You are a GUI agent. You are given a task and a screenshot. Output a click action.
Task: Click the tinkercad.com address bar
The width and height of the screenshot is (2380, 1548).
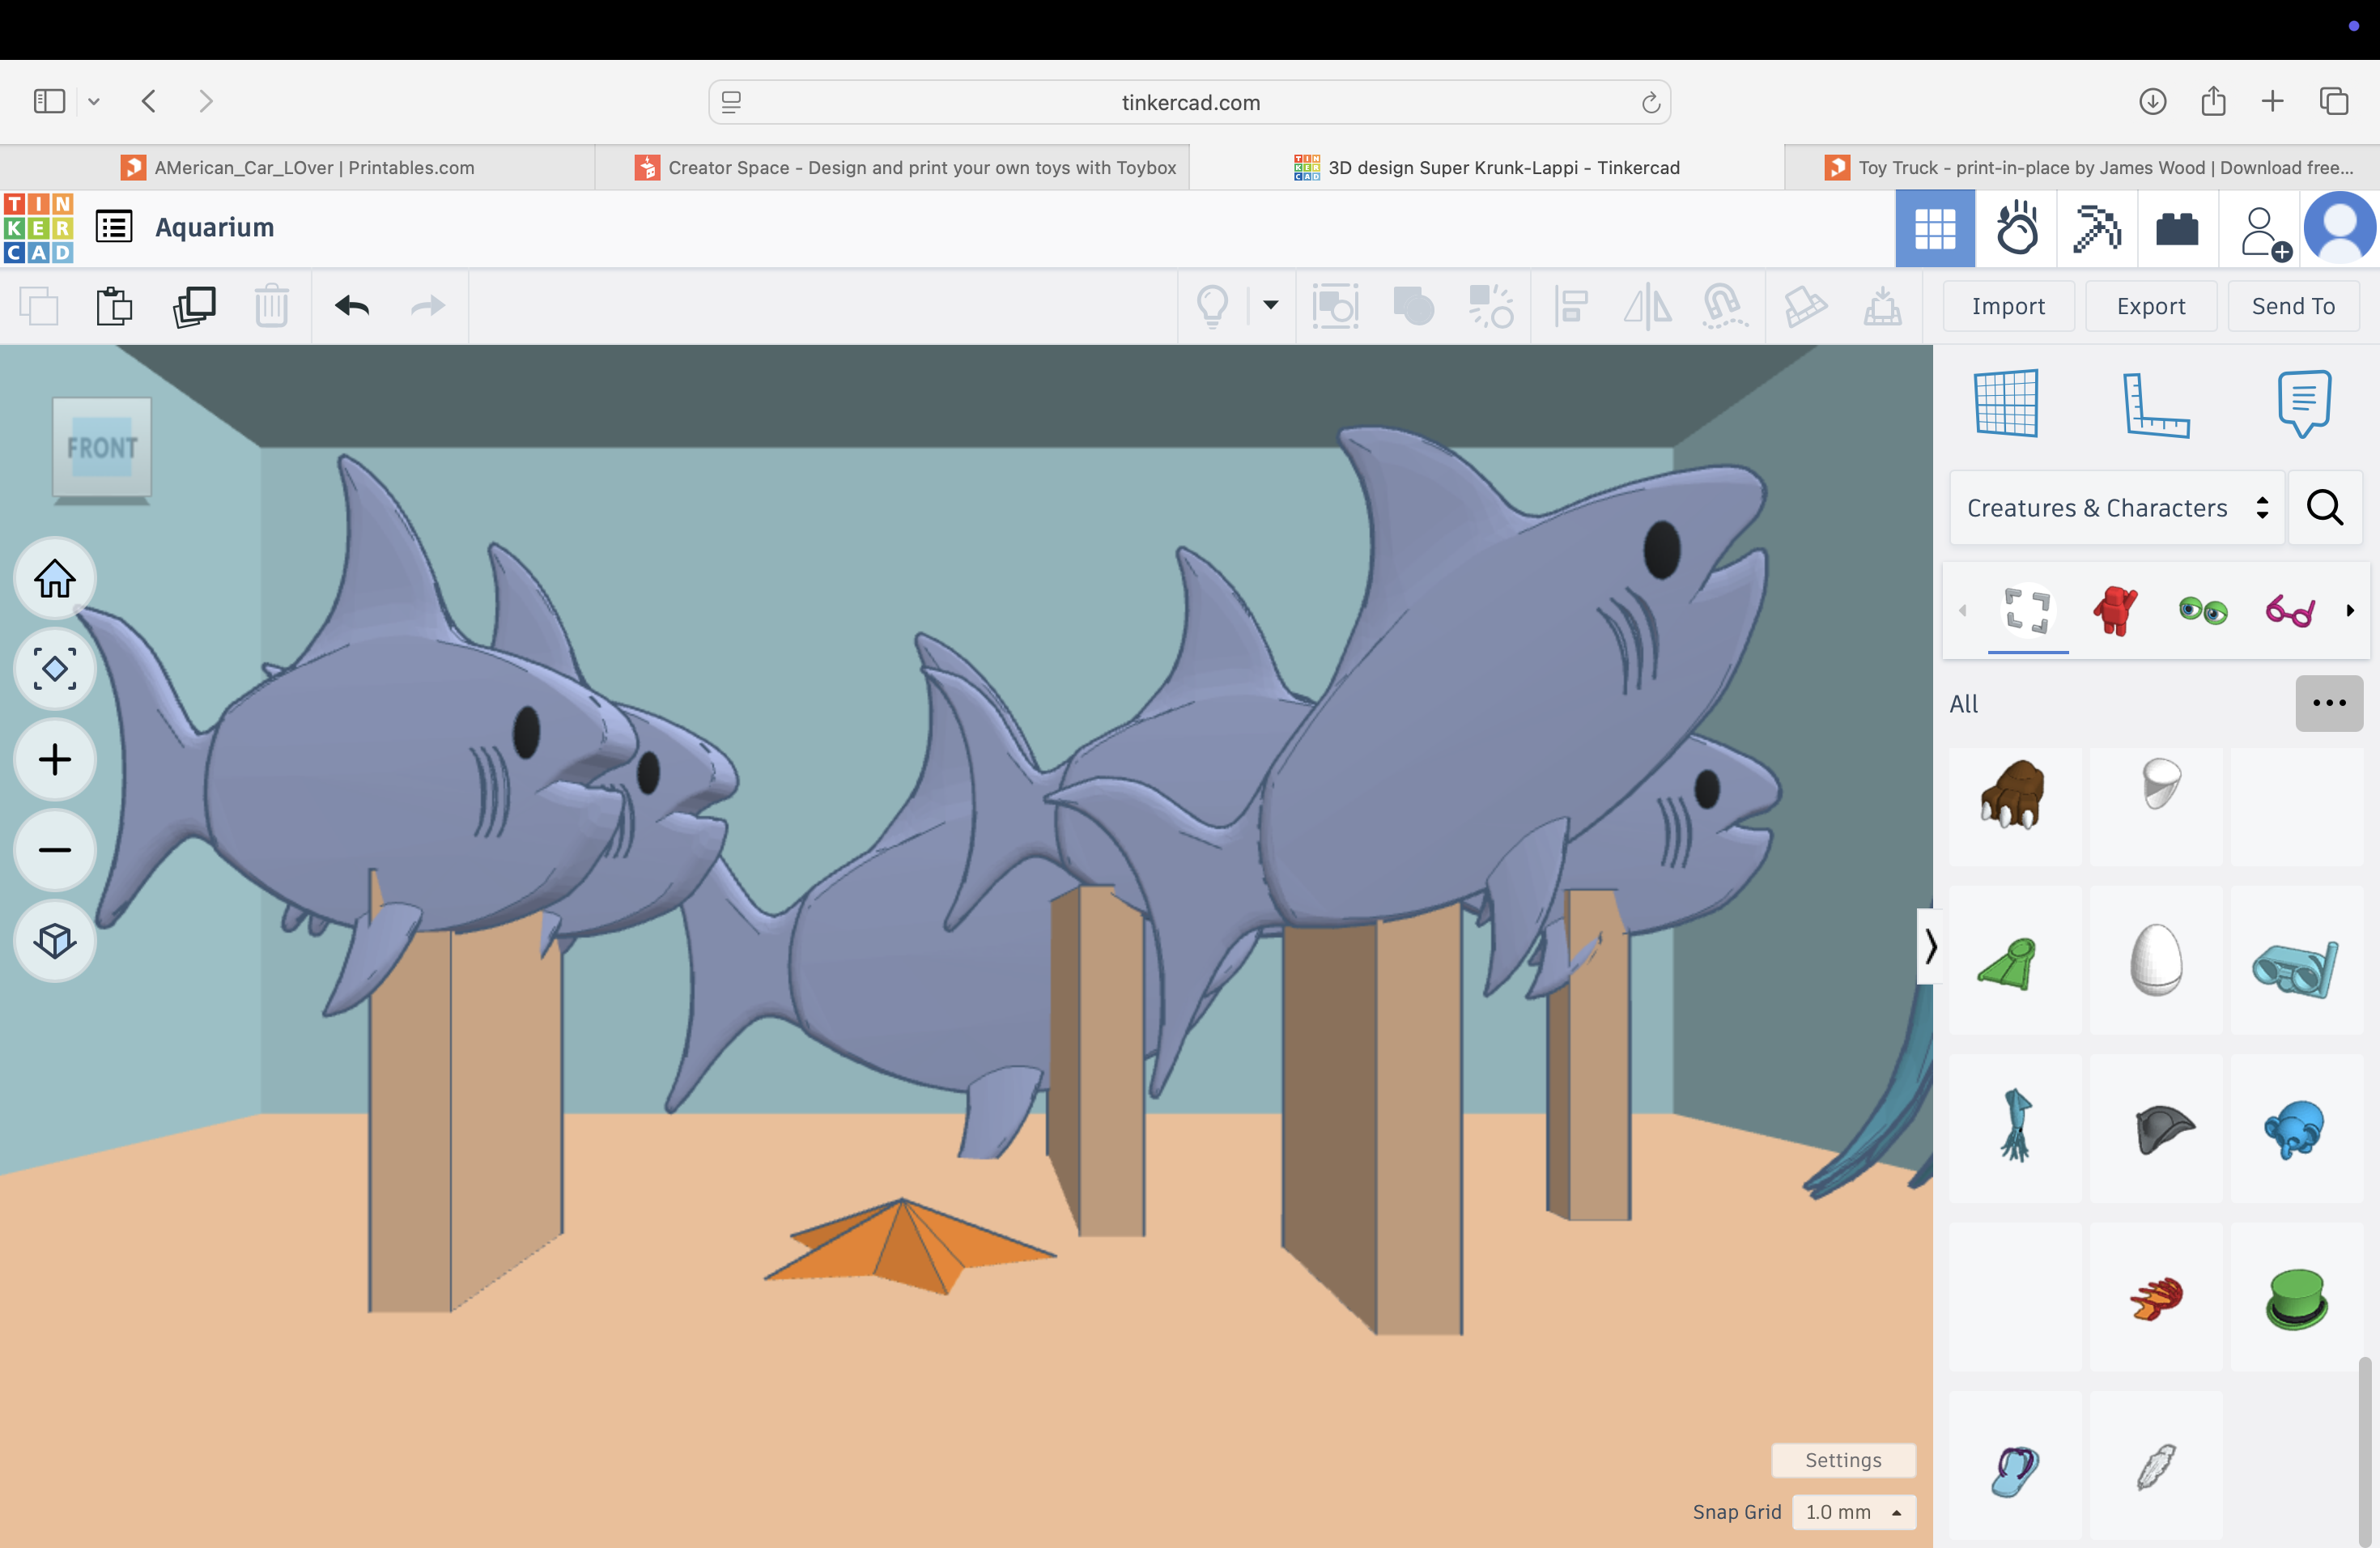pos(1189,102)
